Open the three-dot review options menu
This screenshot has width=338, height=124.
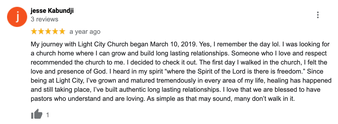[318, 15]
